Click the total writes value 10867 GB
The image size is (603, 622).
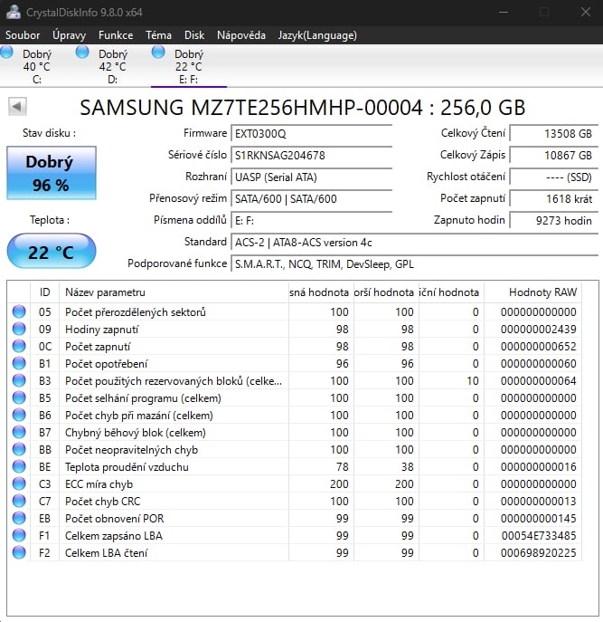click(x=553, y=155)
